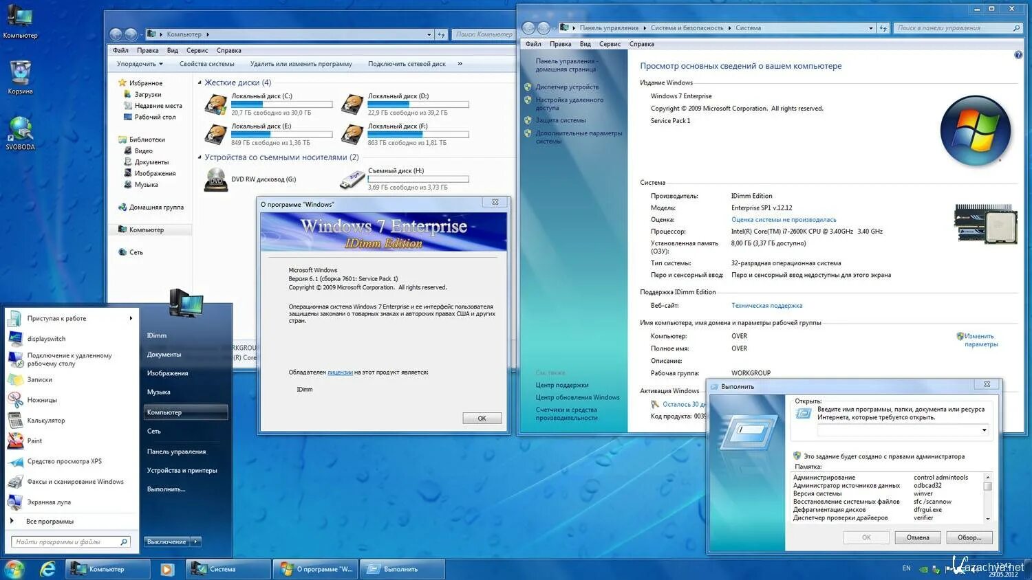Click Диспетчер устройств link
Image resolution: width=1032 pixels, height=580 pixels.
click(567, 87)
